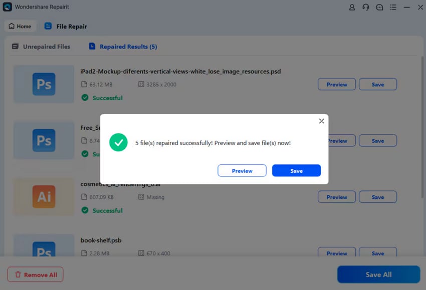Open the user account icon

point(352,8)
